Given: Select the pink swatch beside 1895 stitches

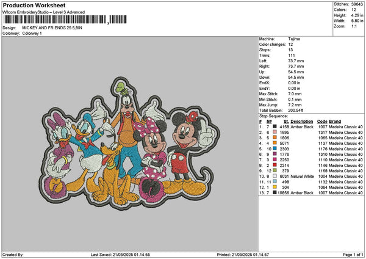Looking at the screenshot, I should click(274, 132).
